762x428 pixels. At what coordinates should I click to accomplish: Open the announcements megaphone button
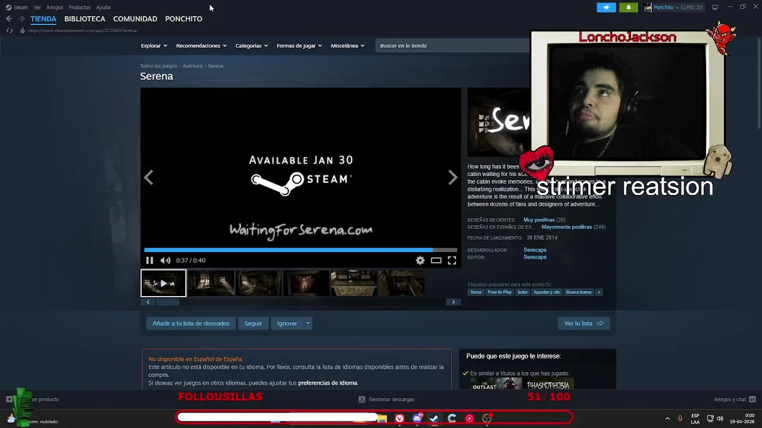(x=606, y=7)
